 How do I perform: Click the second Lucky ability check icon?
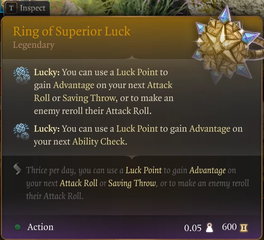[22, 132]
